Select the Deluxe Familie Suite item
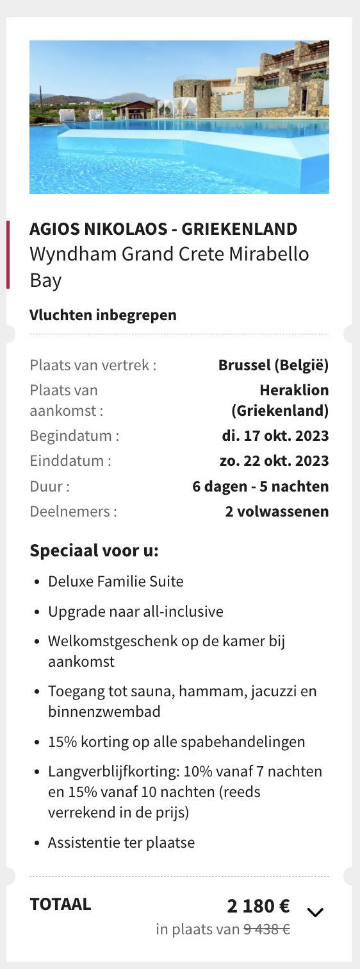This screenshot has height=969, width=360. (x=116, y=582)
